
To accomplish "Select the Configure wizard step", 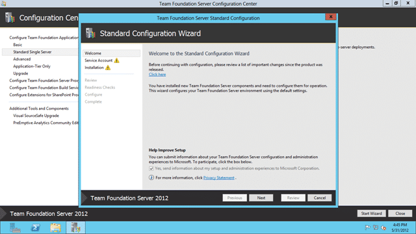I will point(94,94).
